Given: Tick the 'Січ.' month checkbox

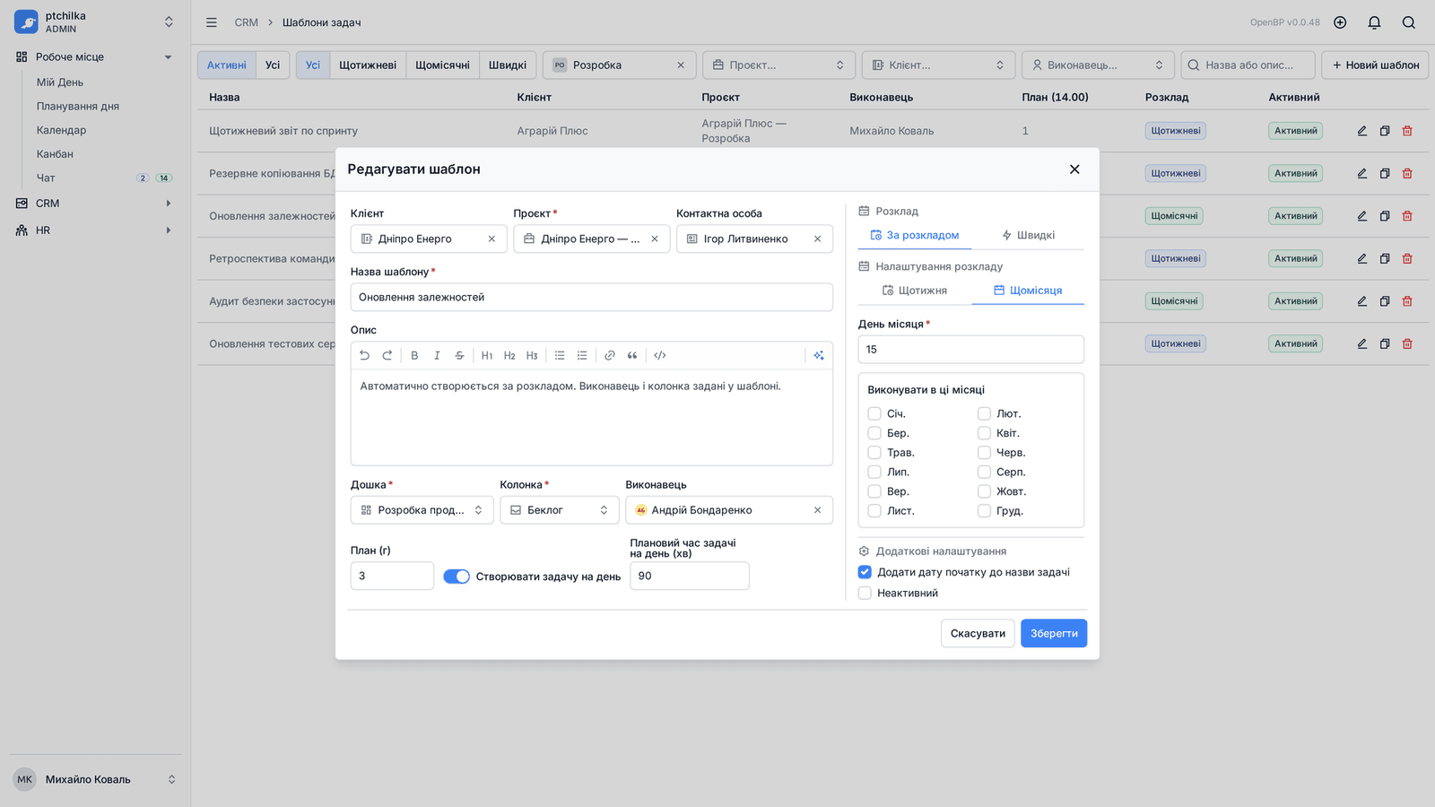Looking at the screenshot, I should [874, 413].
